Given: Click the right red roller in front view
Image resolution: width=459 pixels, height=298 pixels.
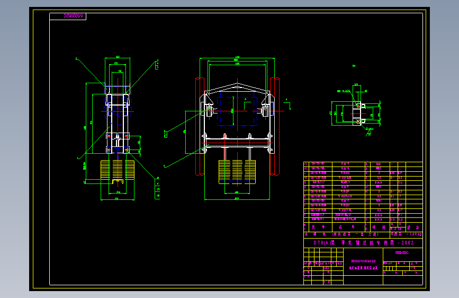Looking at the screenshot, I should point(275,126).
